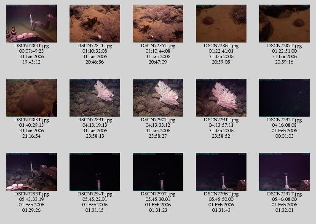The width and height of the screenshot is (316, 224).
Task: Click clock time 01:29:26
Action: click(x=32, y=210)
